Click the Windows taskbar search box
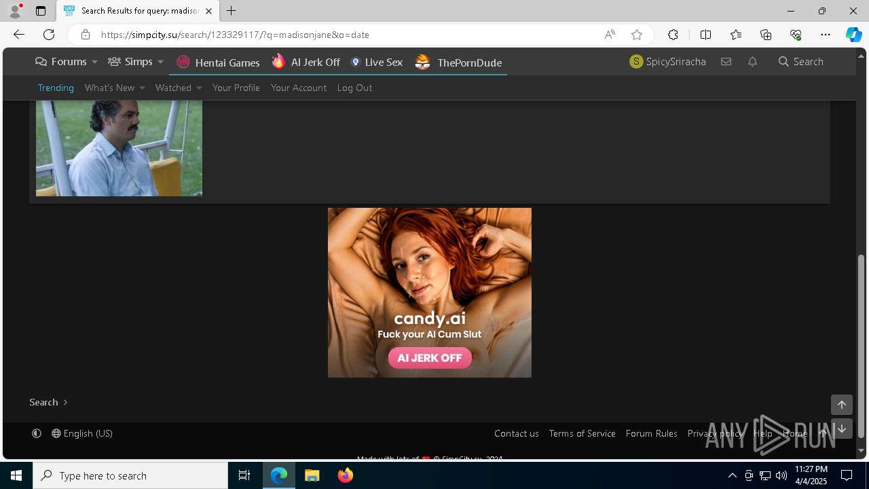Image resolution: width=869 pixels, height=489 pixels. pyautogui.click(x=130, y=475)
